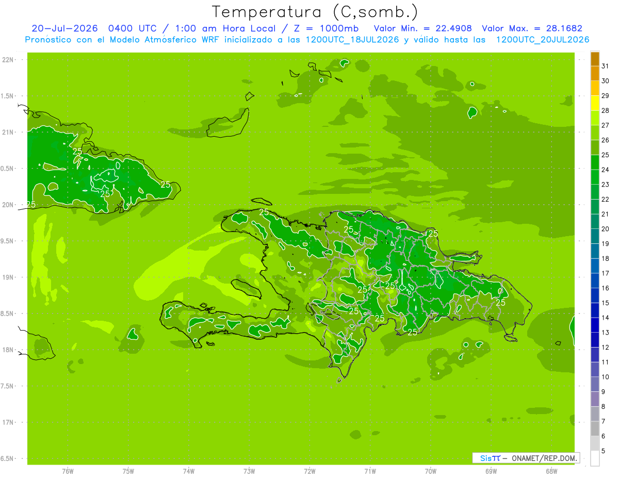619x478 pixels.
Task: Click the legend value "12"
Action: point(606,348)
